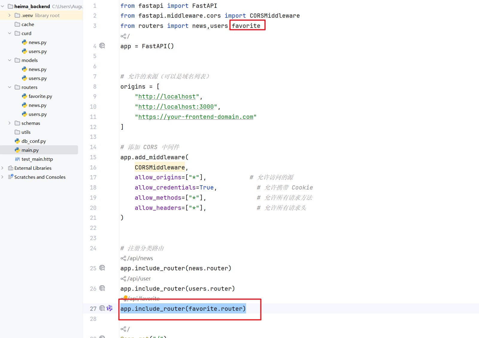This screenshot has height=338, width=479.
Task: Click the Scratches and Consoles icon
Action: pyautogui.click(x=10, y=177)
